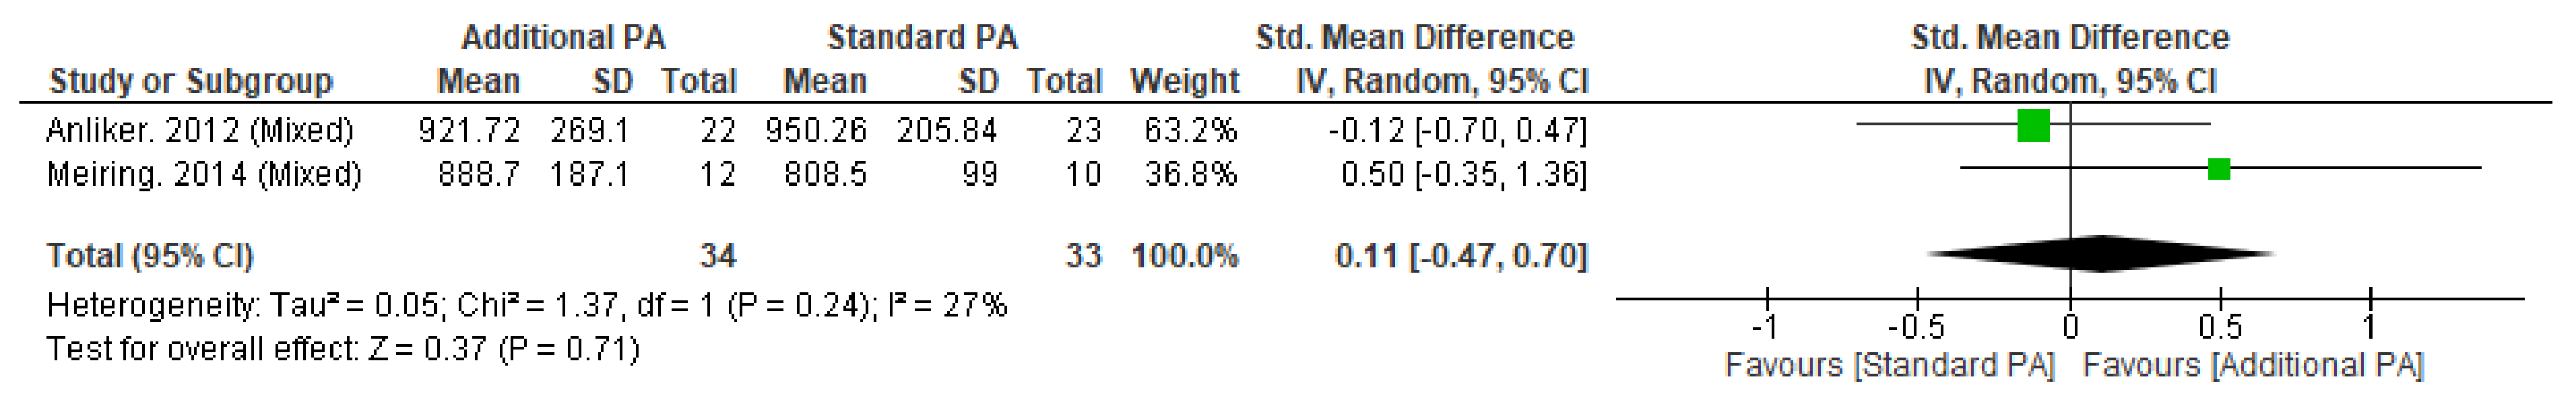Click the 0.5 tick label on the axis

click(x=2220, y=327)
